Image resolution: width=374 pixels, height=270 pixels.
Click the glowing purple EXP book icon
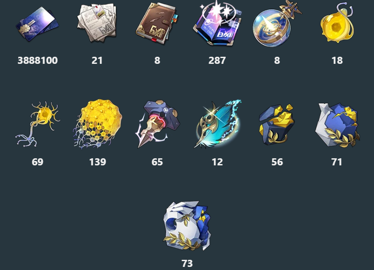(x=217, y=23)
